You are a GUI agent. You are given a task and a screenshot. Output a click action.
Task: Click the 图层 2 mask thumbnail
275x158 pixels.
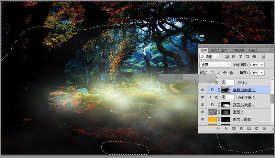[226, 112]
